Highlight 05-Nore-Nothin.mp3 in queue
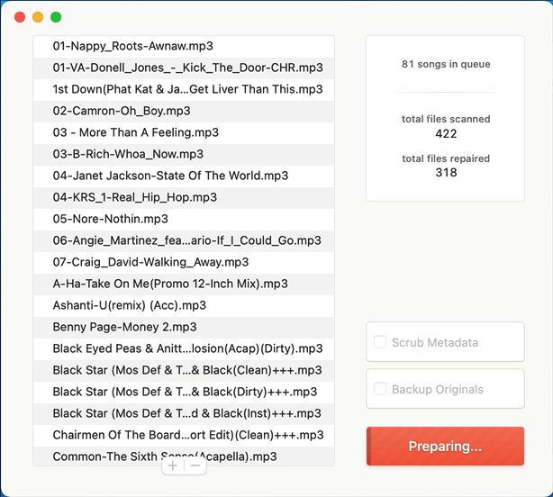Screen dimensions: 553x497 click(110, 219)
